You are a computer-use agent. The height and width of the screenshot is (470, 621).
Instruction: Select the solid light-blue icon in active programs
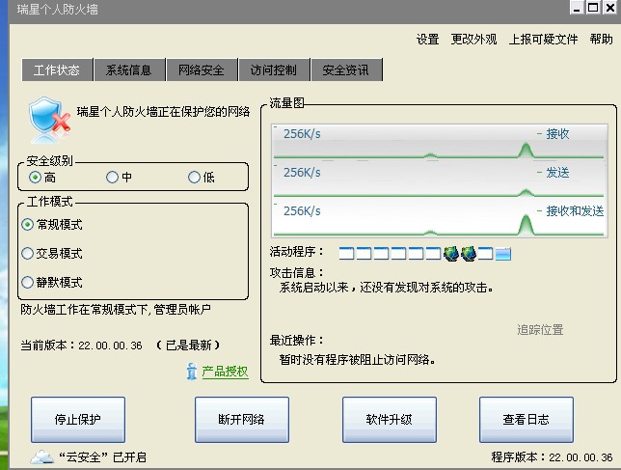tap(503, 254)
